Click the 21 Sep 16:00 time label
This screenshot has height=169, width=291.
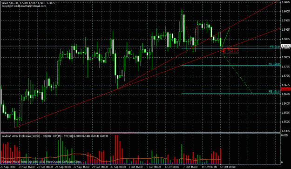[x=27, y=167]
